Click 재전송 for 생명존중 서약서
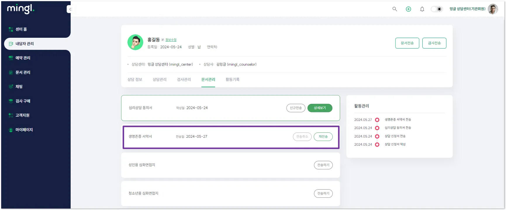Image resolution: width=506 pixels, height=210 pixels. (x=323, y=137)
